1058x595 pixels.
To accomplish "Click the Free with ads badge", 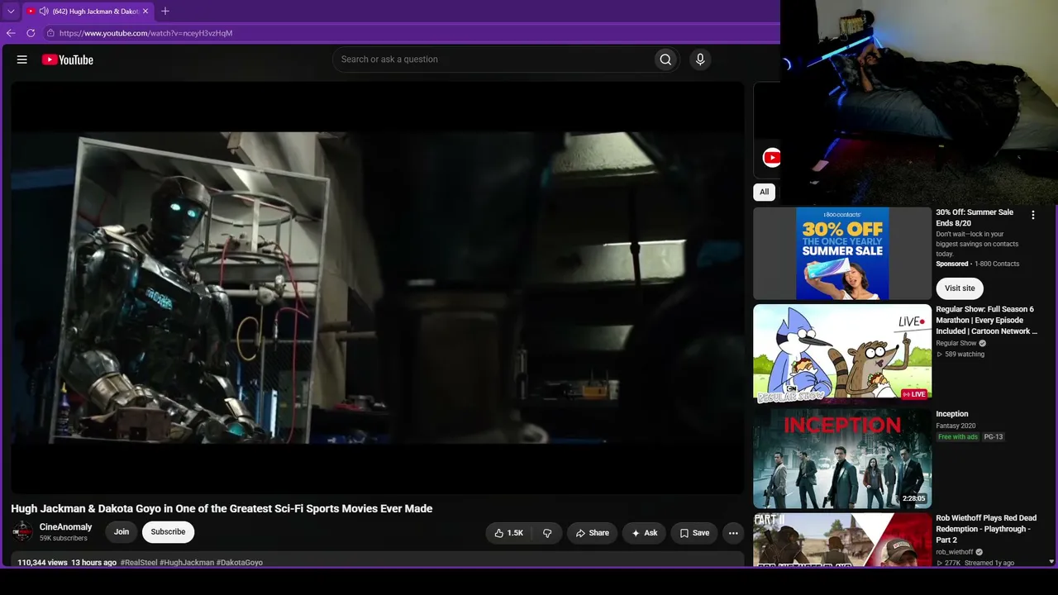I will click(x=958, y=437).
